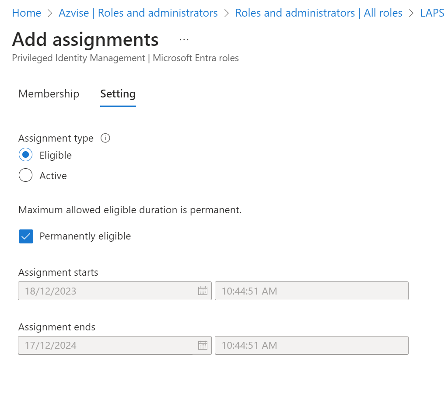
Task: Click the Permanently eligible label text
Action: point(85,236)
